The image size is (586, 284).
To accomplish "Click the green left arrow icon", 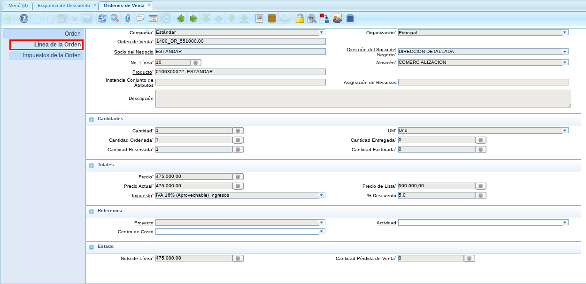I will (x=180, y=19).
